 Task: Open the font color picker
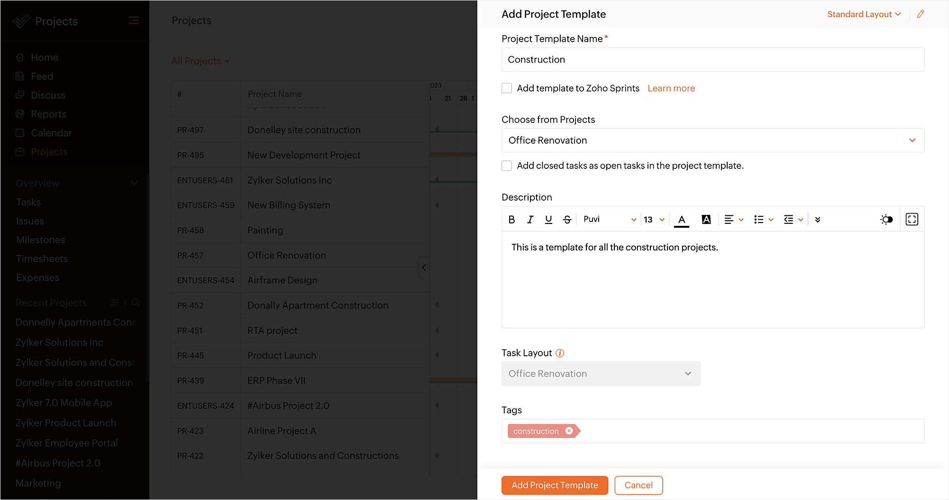pyautogui.click(x=682, y=219)
